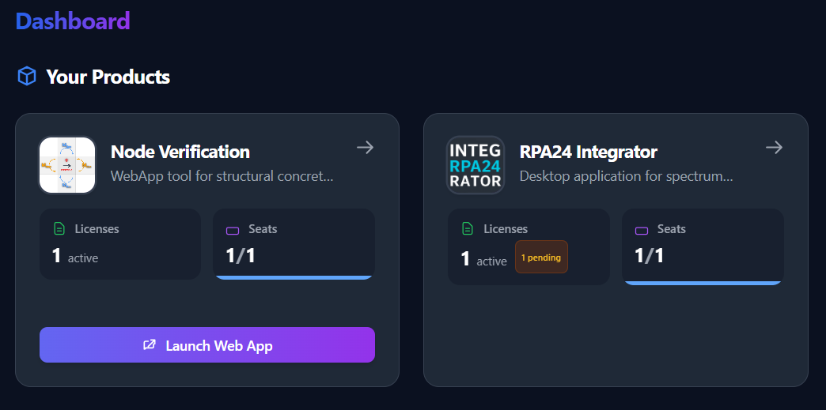Viewport: 826px width, 410px height.
Task: Select the Node Verification "1 active" license count
Action: [x=75, y=257]
